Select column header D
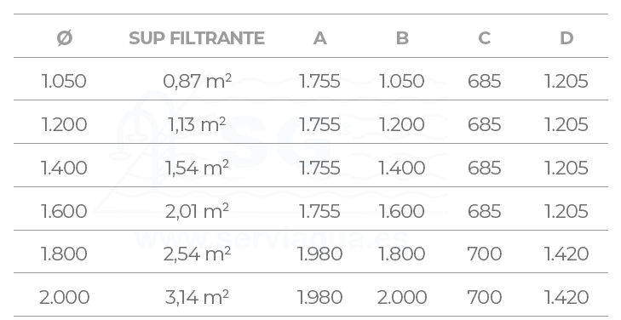The width and height of the screenshot is (621, 320). [x=566, y=38]
